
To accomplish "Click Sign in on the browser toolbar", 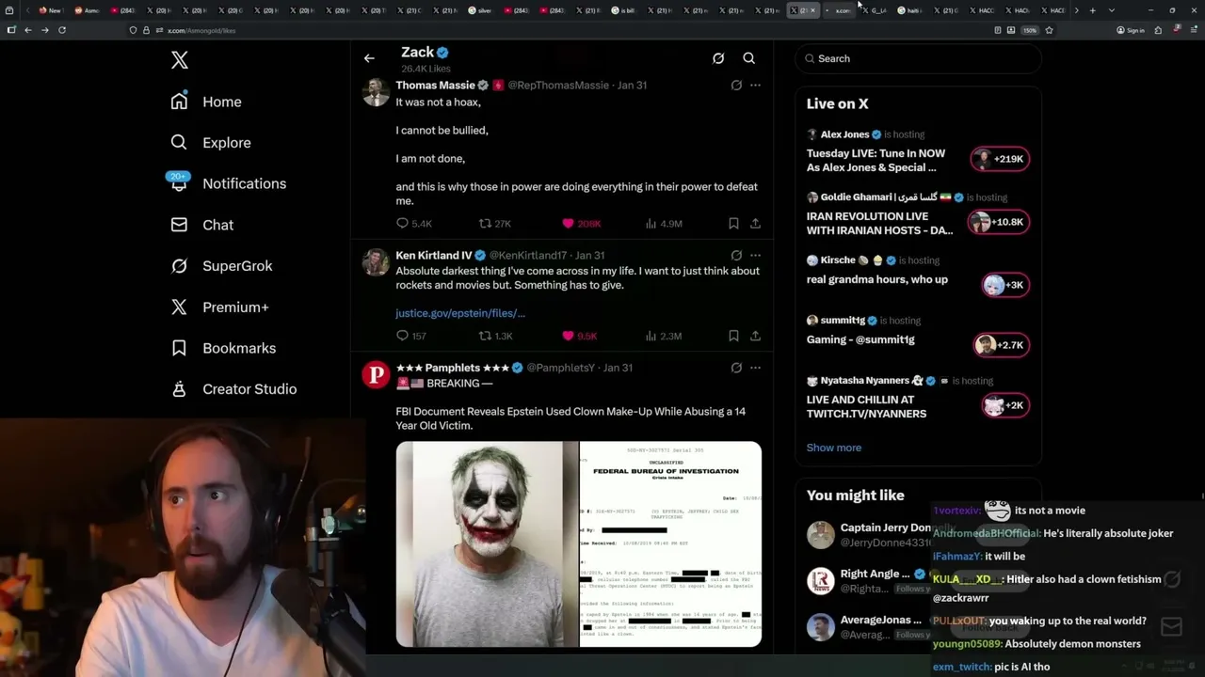I will click(x=1131, y=30).
